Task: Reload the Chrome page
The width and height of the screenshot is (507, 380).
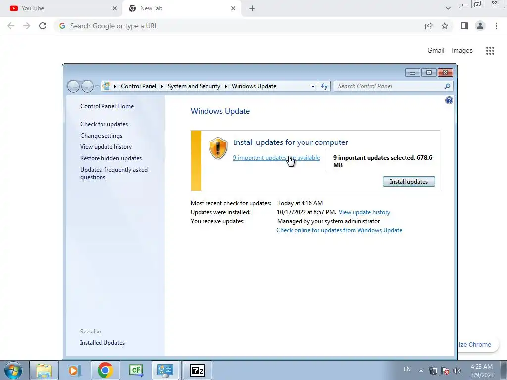Action: (x=43, y=26)
